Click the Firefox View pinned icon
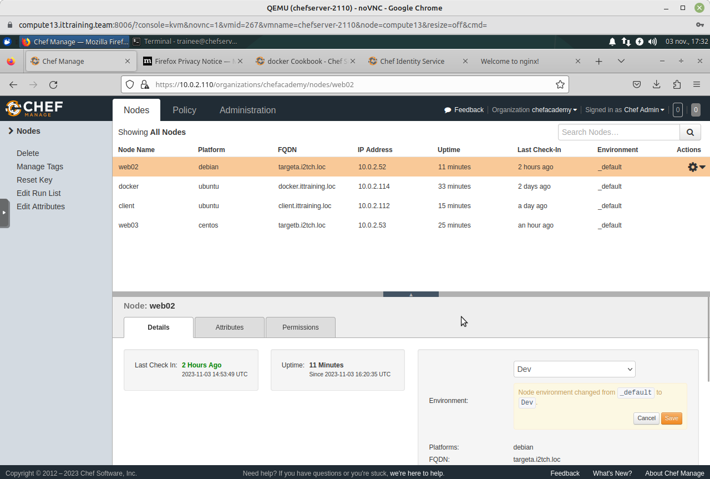The height and width of the screenshot is (479, 710). click(x=11, y=61)
